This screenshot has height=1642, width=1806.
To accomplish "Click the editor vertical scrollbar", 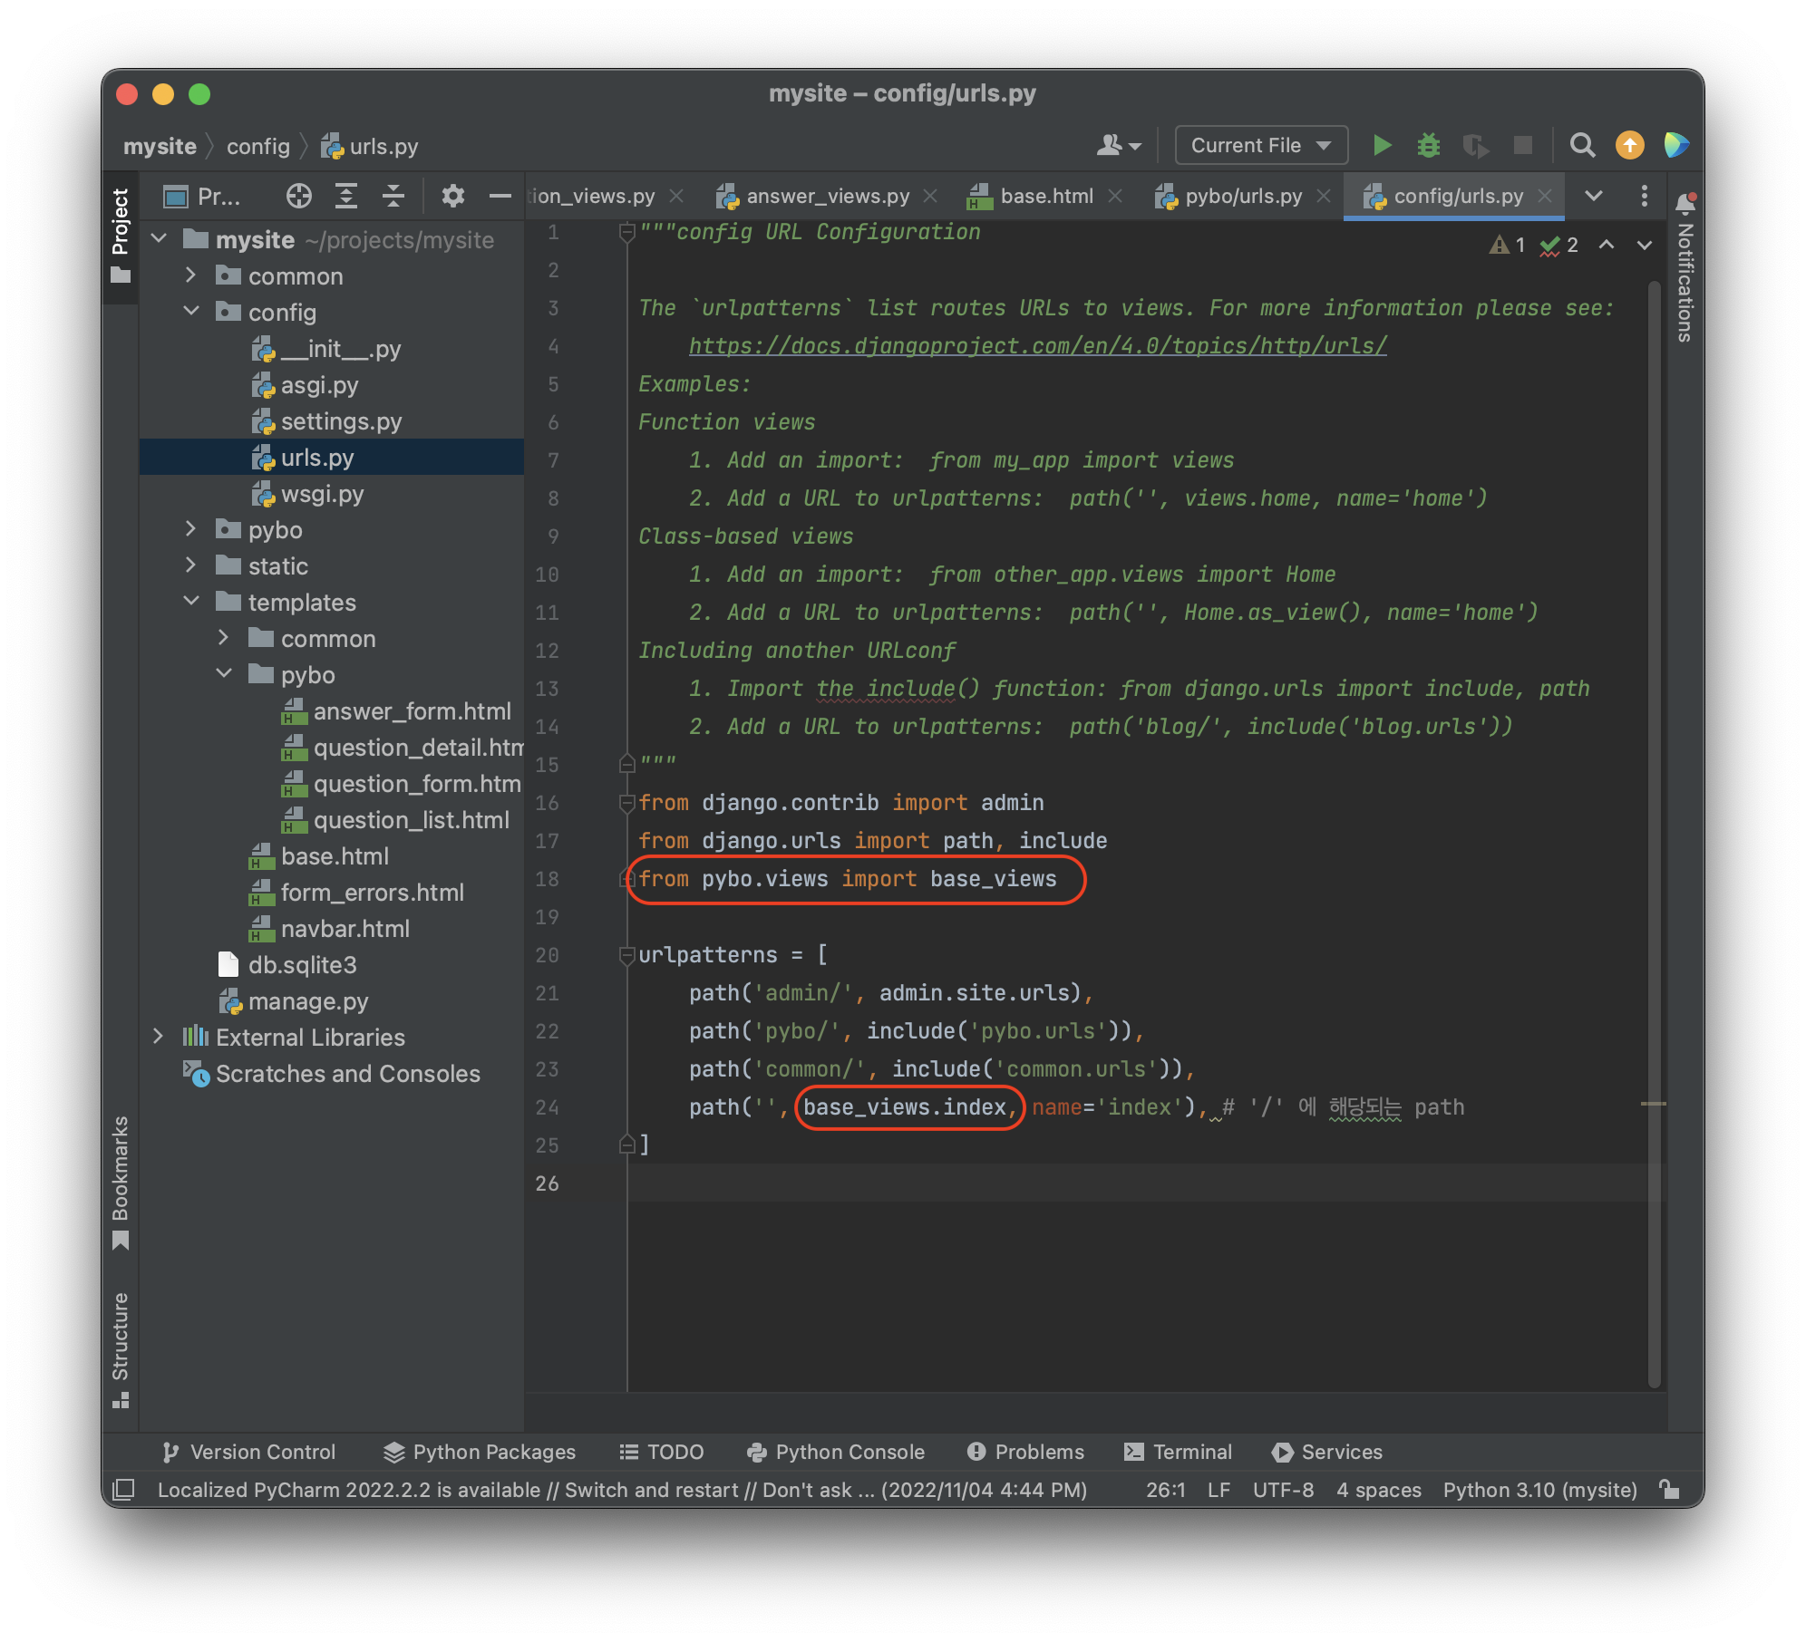I will (1654, 816).
